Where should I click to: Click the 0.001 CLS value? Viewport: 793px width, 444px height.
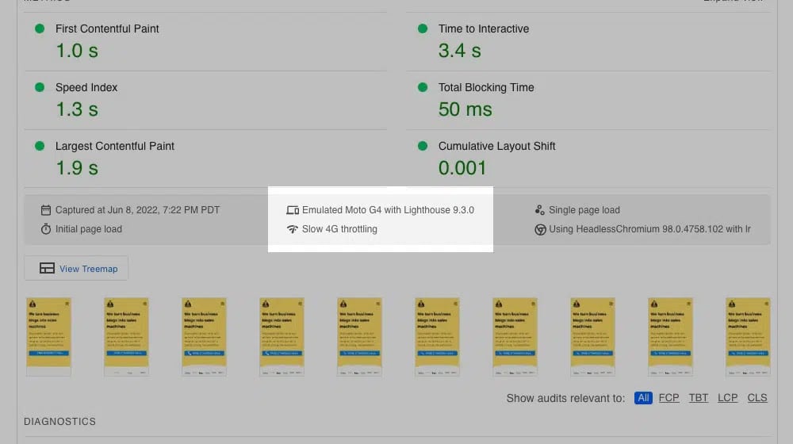(462, 168)
